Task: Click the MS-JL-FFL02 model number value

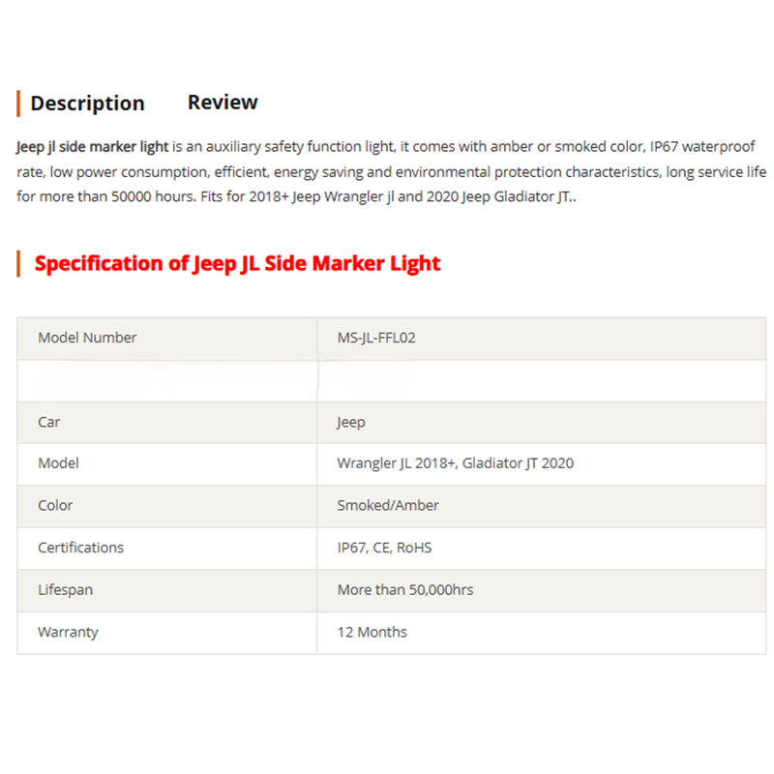Action: pyautogui.click(x=376, y=338)
